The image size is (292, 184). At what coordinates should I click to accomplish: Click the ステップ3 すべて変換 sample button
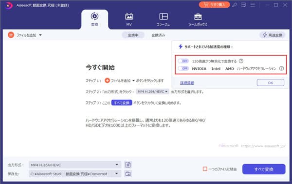122,103
